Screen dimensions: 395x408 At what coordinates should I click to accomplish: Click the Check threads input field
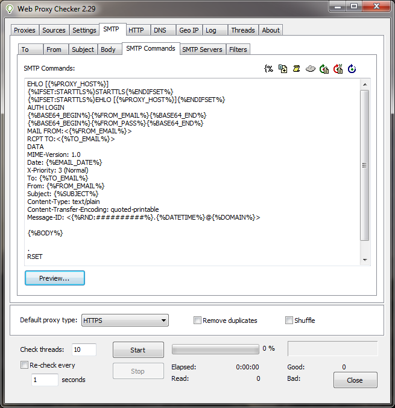coord(84,349)
